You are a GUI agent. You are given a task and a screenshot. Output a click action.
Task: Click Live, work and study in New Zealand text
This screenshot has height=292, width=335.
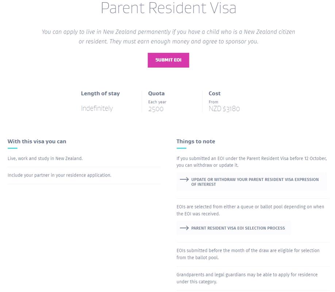pyautogui.click(x=45, y=158)
